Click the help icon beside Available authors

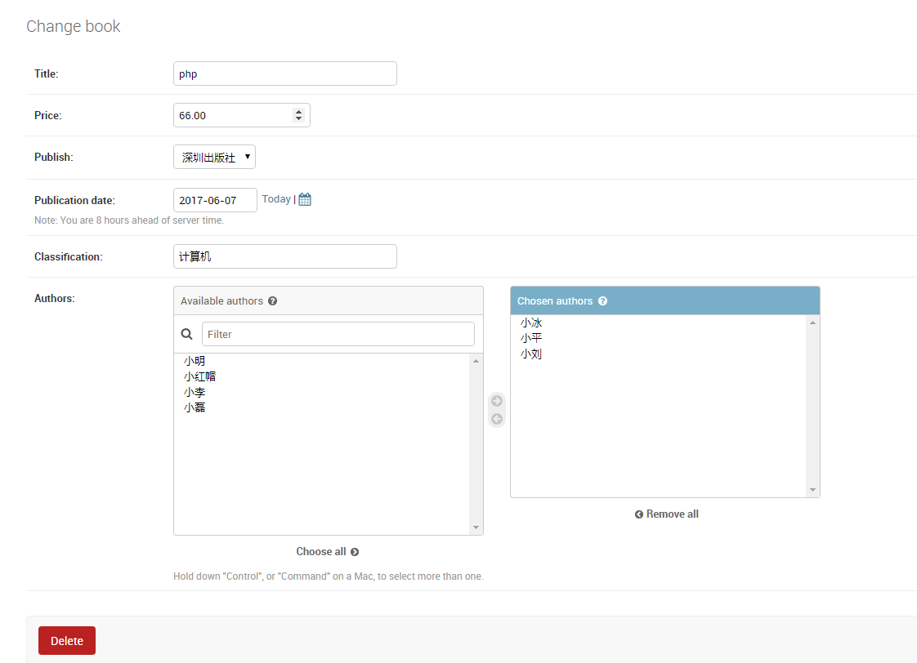272,300
